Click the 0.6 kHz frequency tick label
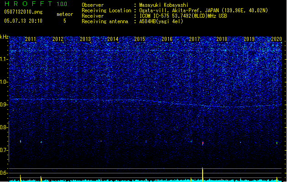This screenshot has height=182, width=287. coord(4,173)
